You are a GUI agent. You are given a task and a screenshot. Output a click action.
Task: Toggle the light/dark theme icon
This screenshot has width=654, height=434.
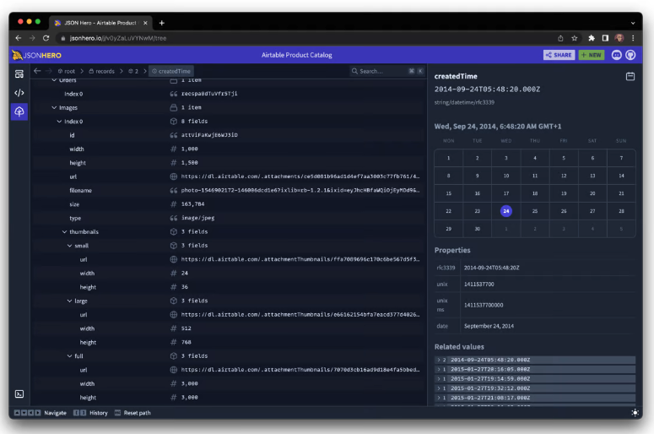pos(635,413)
